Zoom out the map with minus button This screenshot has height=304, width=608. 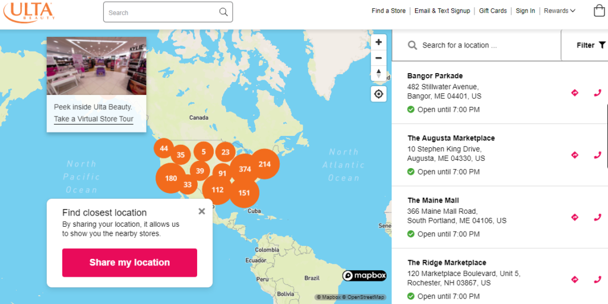pyautogui.click(x=379, y=58)
